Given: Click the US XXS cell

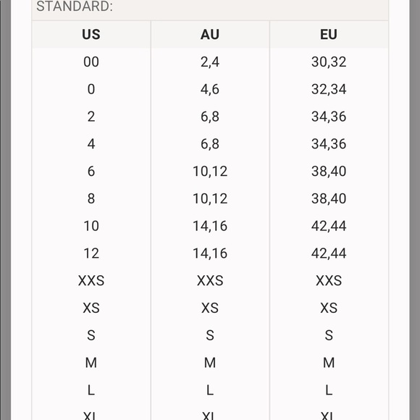Looking at the screenshot, I should point(91,280).
